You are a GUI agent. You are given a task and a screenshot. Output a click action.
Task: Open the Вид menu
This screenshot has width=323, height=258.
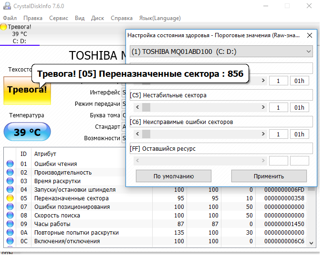[80, 18]
